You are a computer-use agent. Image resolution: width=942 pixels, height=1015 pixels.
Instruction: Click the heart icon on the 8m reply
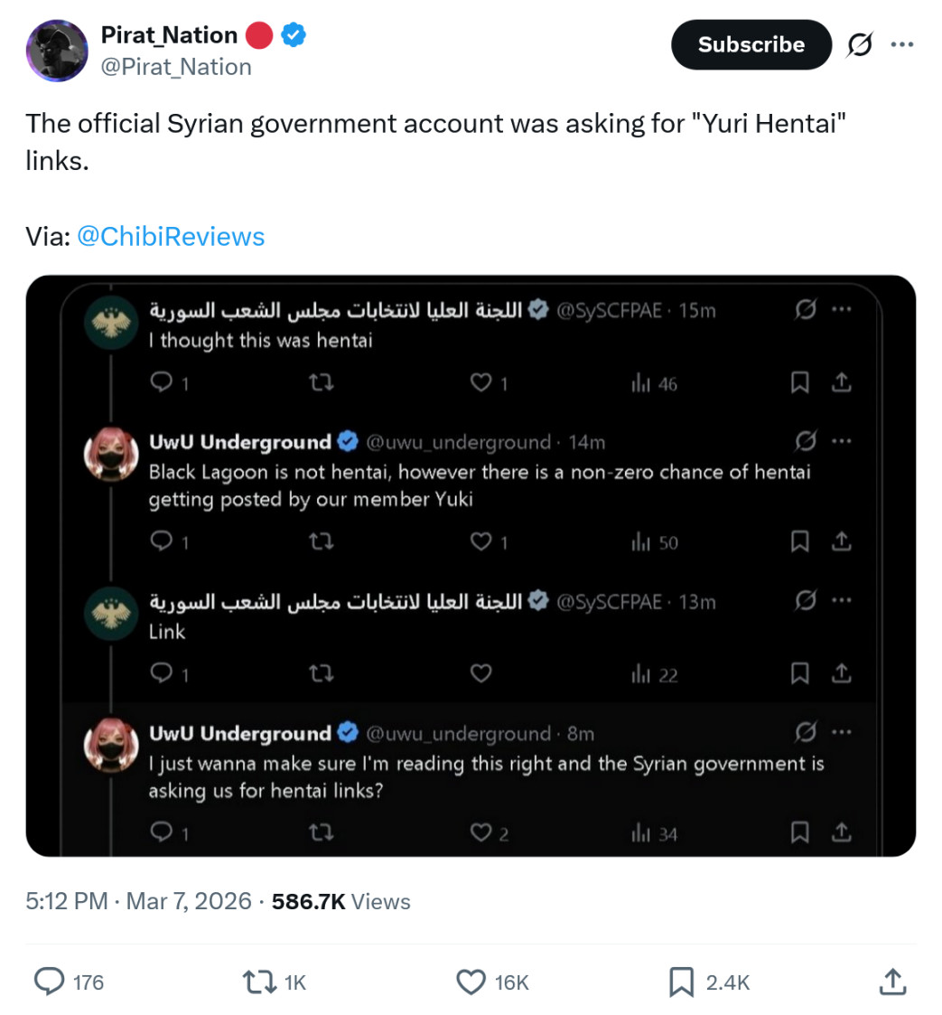pos(480,832)
